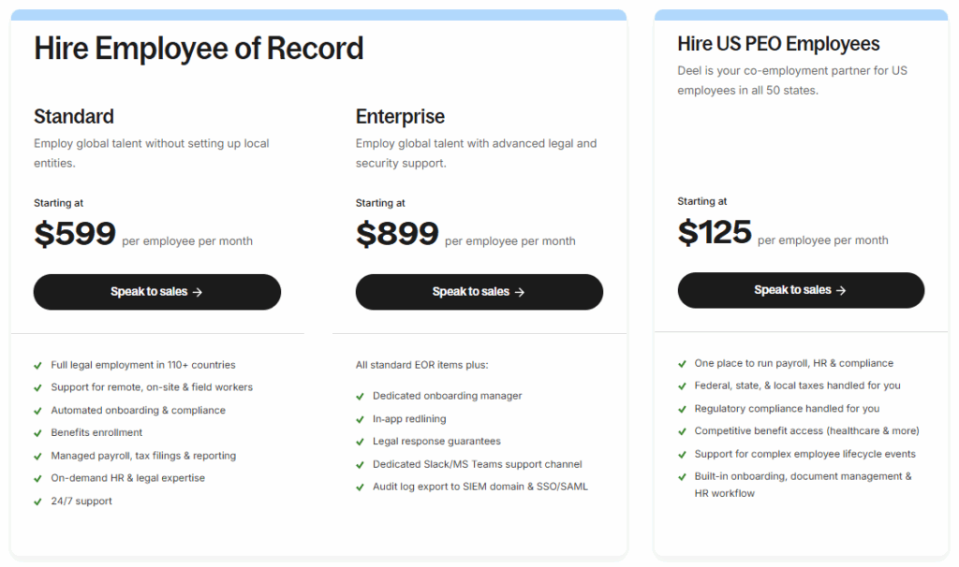The image size is (959, 567).
Task: Click the Hire US PEO Employees heading
Action: (778, 44)
